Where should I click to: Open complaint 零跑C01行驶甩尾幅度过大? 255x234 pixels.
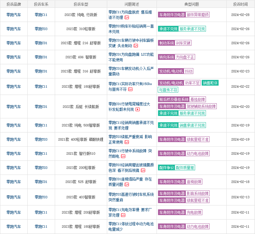pyautogui.click(x=129, y=107)
